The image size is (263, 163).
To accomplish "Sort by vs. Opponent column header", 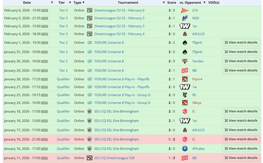I will click(x=190, y=3).
